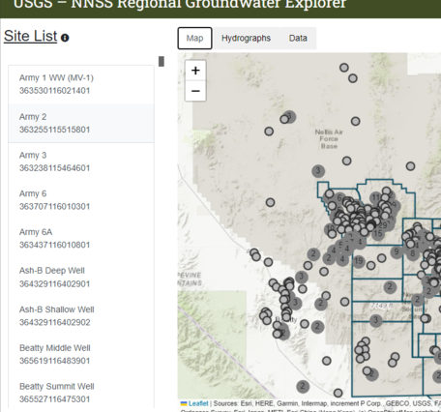Select Army 1 WW (MV-1) site

tap(81, 84)
